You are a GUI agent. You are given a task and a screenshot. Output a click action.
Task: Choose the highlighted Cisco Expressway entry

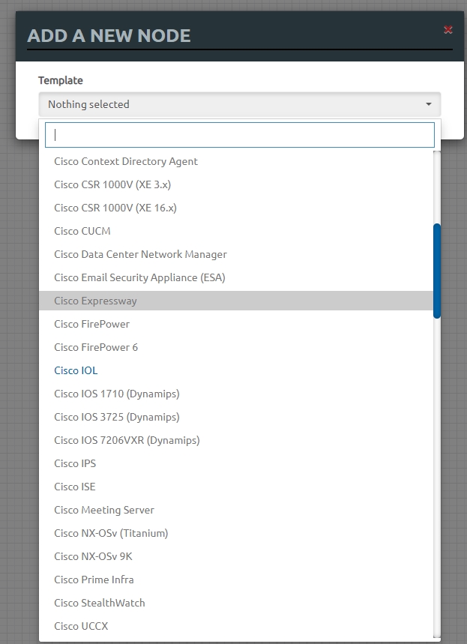pos(236,301)
